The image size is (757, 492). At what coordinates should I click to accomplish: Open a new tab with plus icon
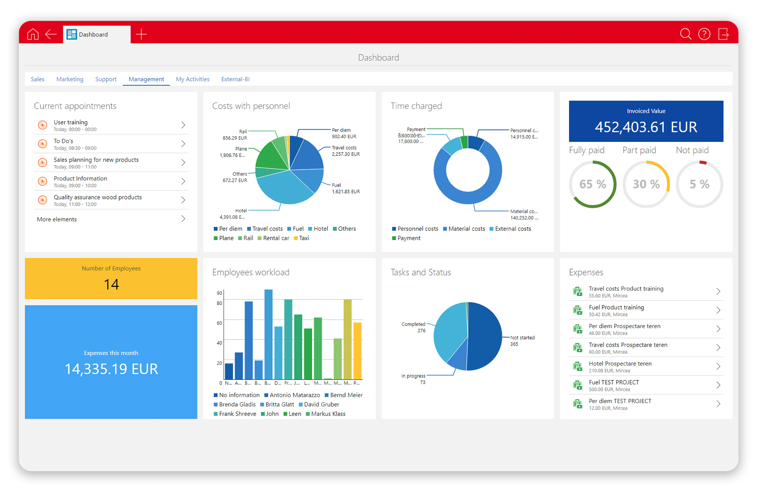tap(141, 34)
